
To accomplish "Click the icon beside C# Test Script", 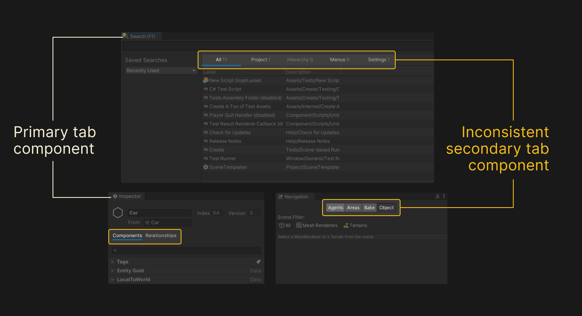I will pos(206,89).
